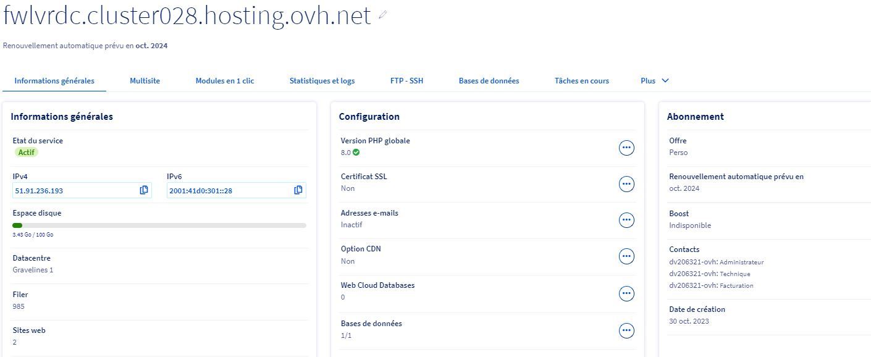Go to the Statistiques et logs tab
This screenshot has width=871, height=357.
[x=322, y=81]
